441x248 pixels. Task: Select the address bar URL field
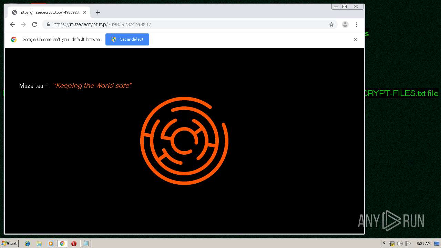[189, 24]
